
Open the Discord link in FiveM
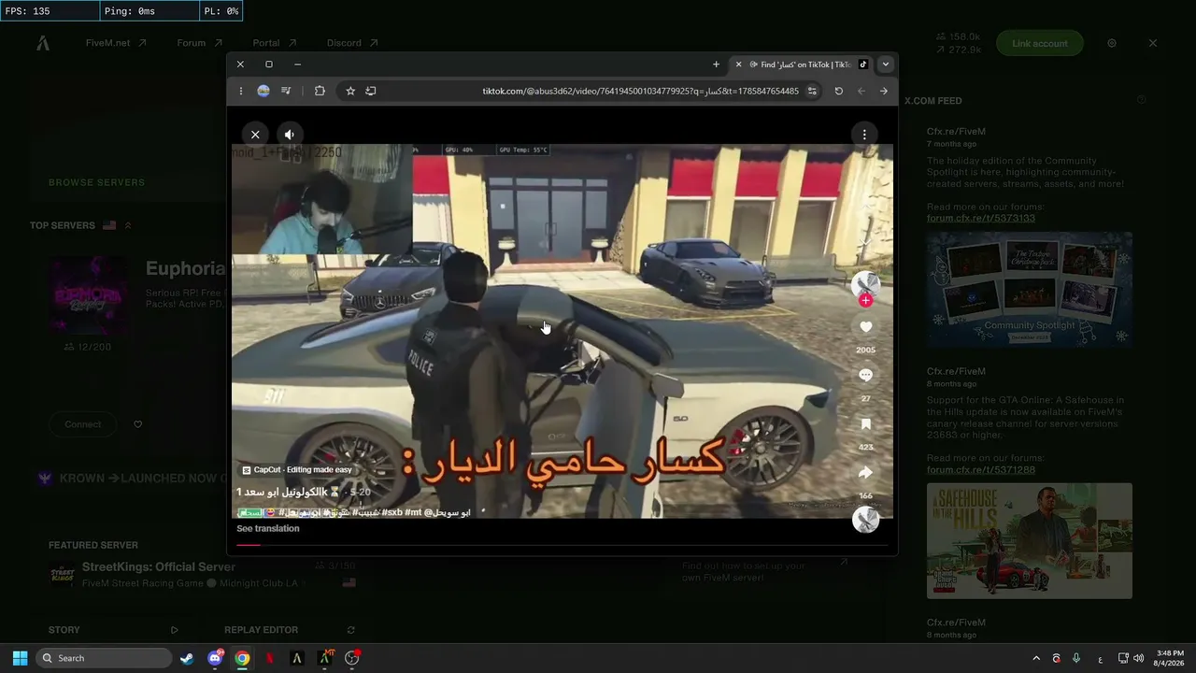352,43
